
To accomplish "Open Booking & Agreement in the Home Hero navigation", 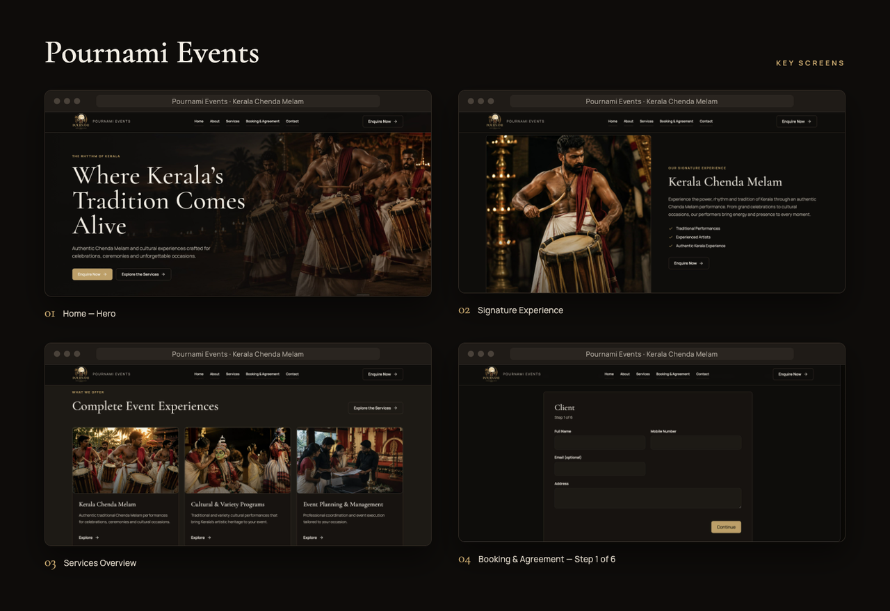I will (263, 122).
